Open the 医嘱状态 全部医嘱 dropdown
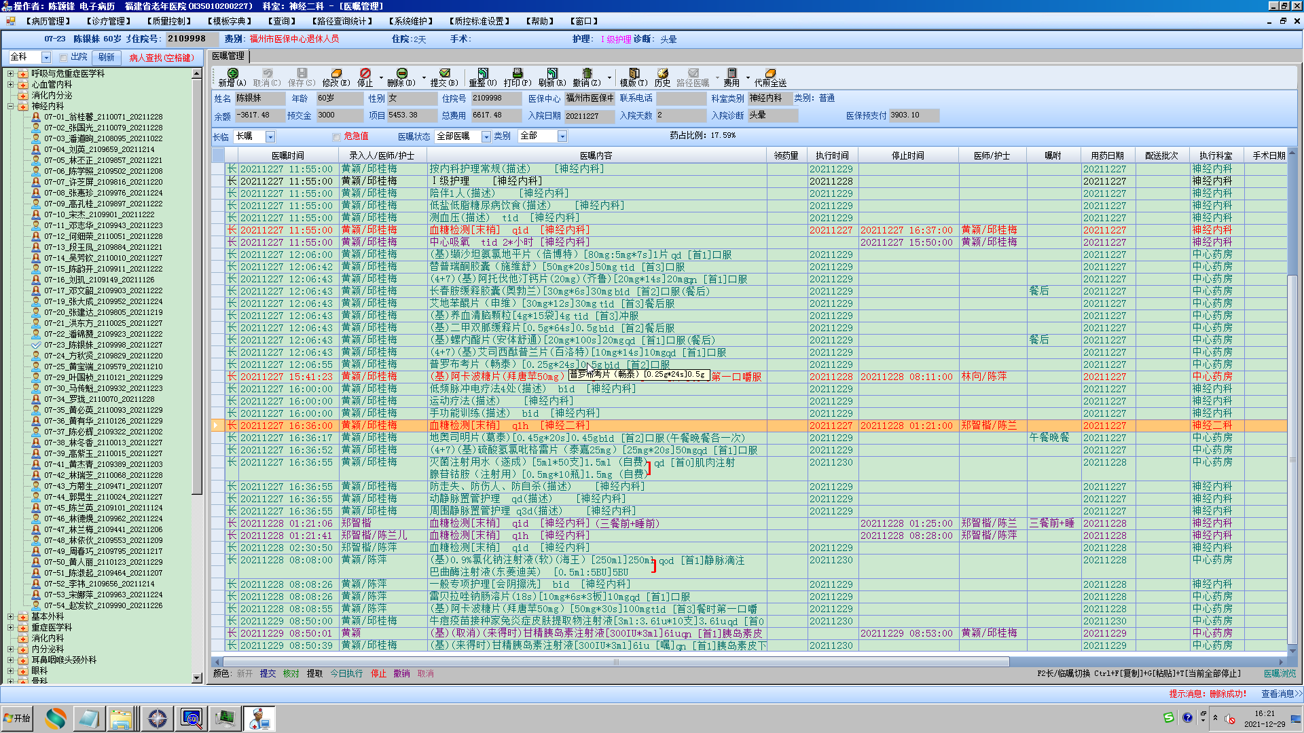Screen dimensions: 1304x733 (486, 136)
